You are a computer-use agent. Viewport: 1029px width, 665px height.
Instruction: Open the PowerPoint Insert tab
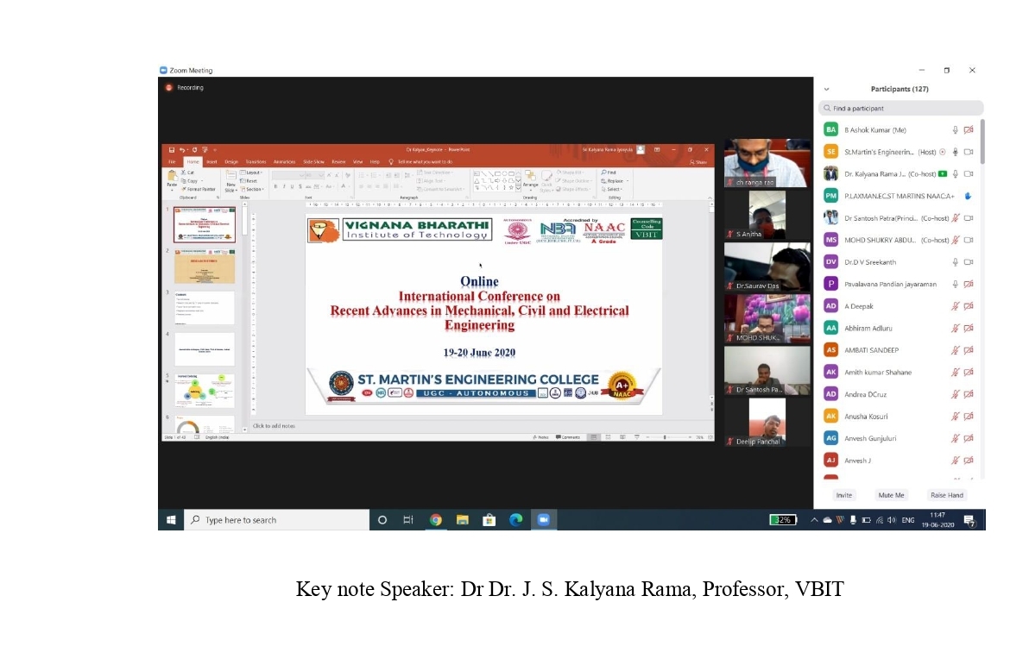pyautogui.click(x=211, y=162)
